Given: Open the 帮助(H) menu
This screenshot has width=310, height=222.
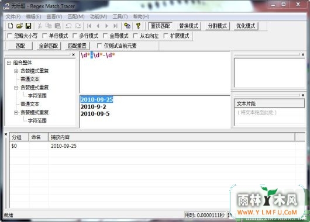Looking at the screenshot, I should [141, 16].
